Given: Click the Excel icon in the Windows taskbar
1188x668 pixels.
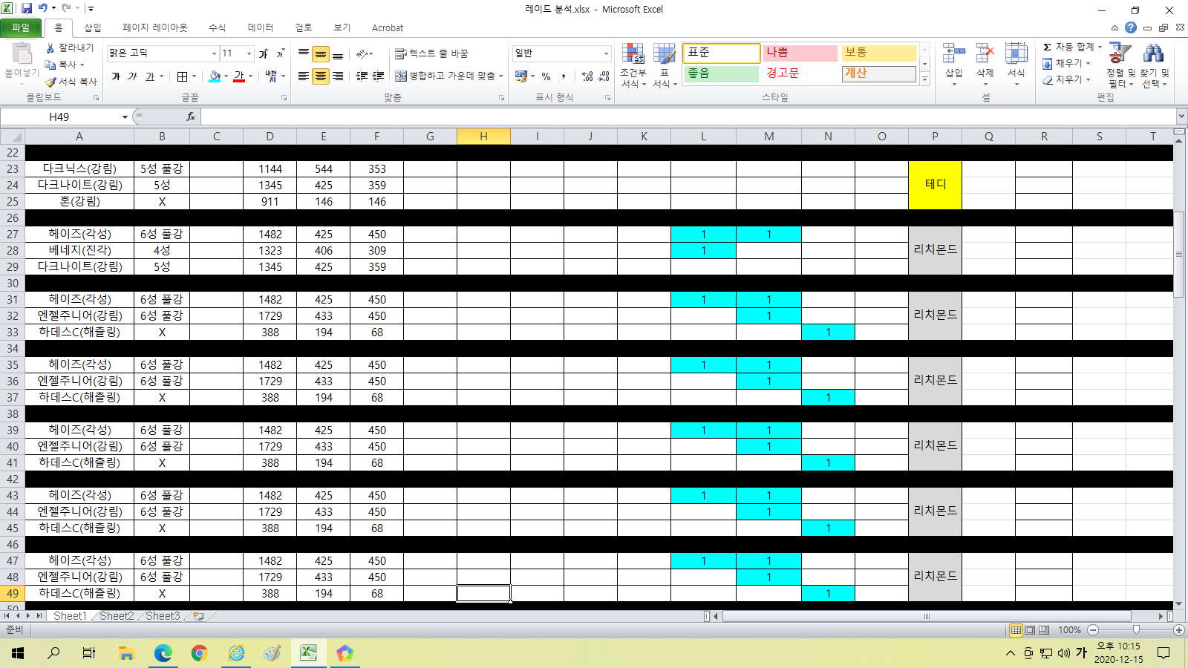Looking at the screenshot, I should click(308, 653).
